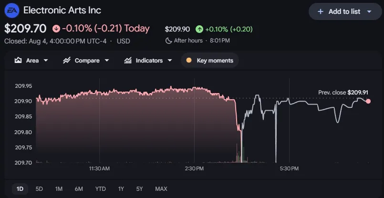Click the plus icon in Add to list
This screenshot has height=198, width=384.
321,11
